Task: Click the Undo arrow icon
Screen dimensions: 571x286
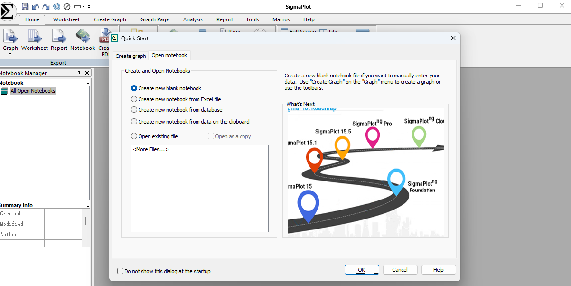Action: 36,7
